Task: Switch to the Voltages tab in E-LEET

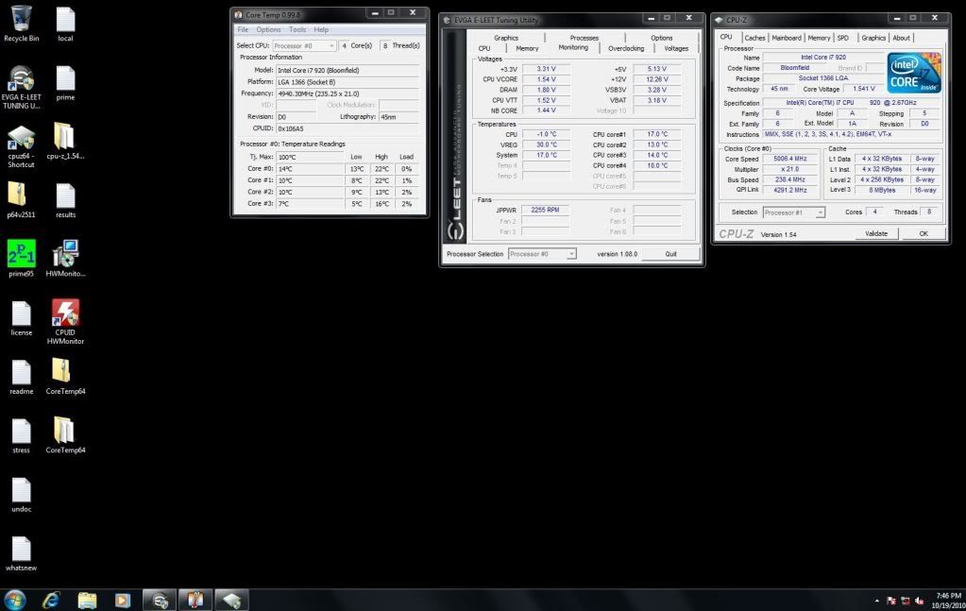Action: (676, 49)
